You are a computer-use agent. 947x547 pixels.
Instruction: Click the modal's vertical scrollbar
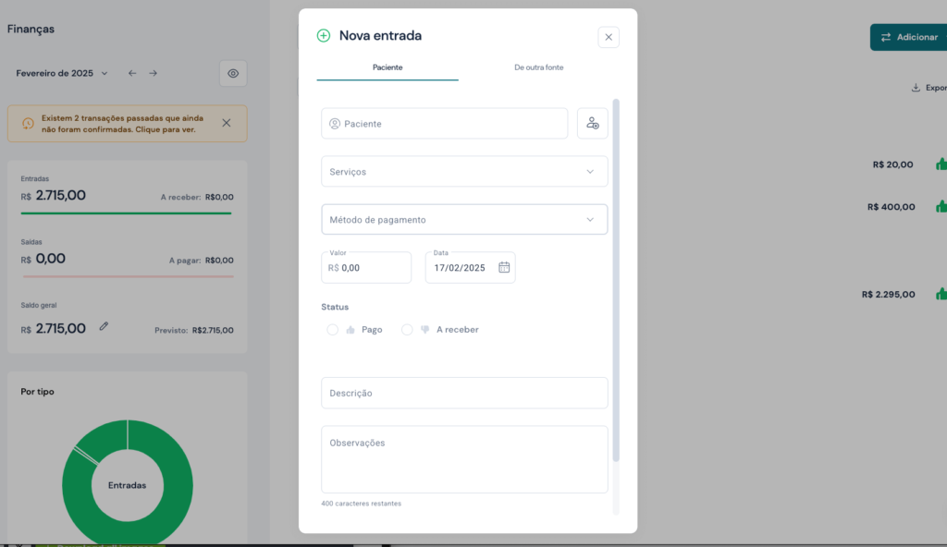(x=616, y=277)
